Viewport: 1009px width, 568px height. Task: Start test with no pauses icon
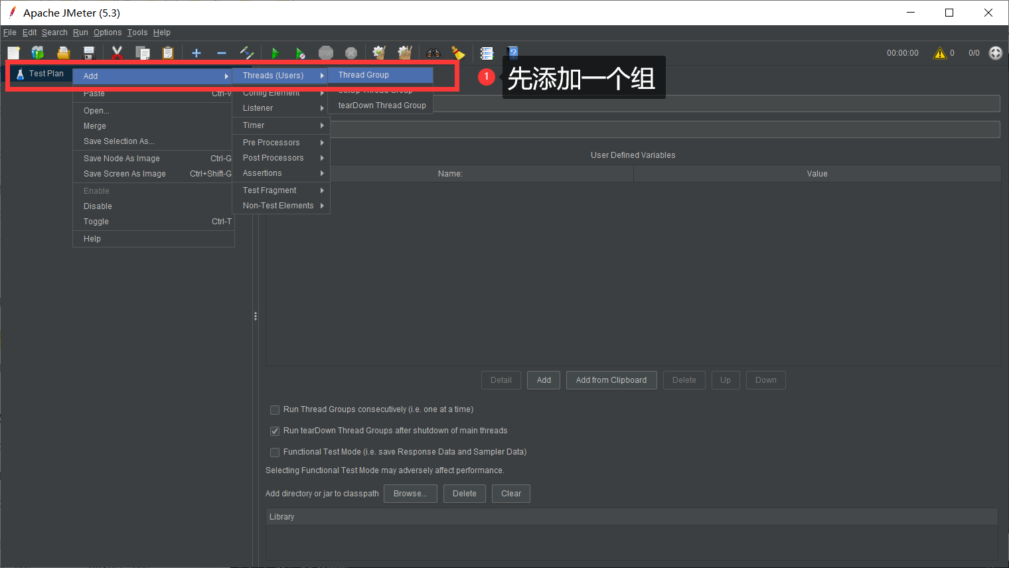pyautogui.click(x=301, y=53)
